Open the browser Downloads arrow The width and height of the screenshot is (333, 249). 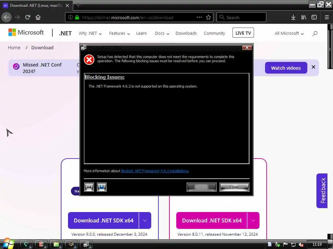[x=293, y=17]
